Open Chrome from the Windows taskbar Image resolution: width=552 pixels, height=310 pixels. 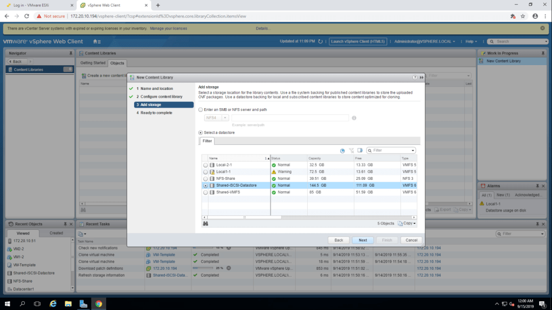tap(99, 304)
